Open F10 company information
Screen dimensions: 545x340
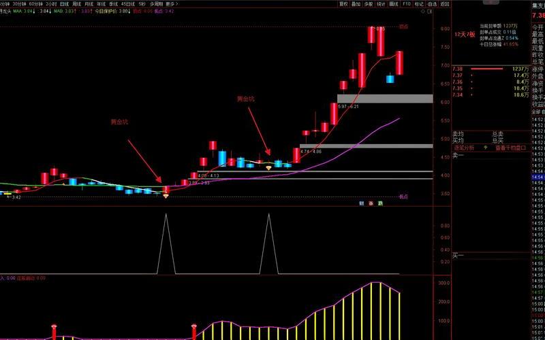406,4
